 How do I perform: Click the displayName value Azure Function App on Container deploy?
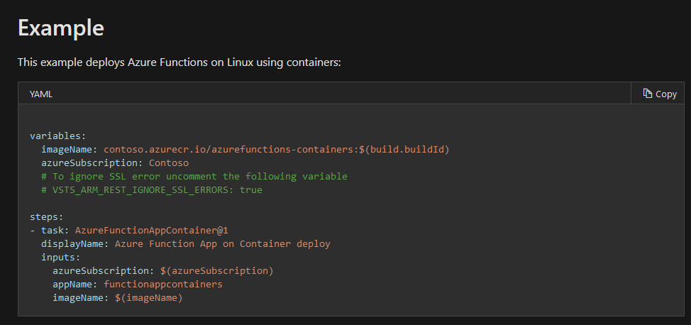point(223,244)
